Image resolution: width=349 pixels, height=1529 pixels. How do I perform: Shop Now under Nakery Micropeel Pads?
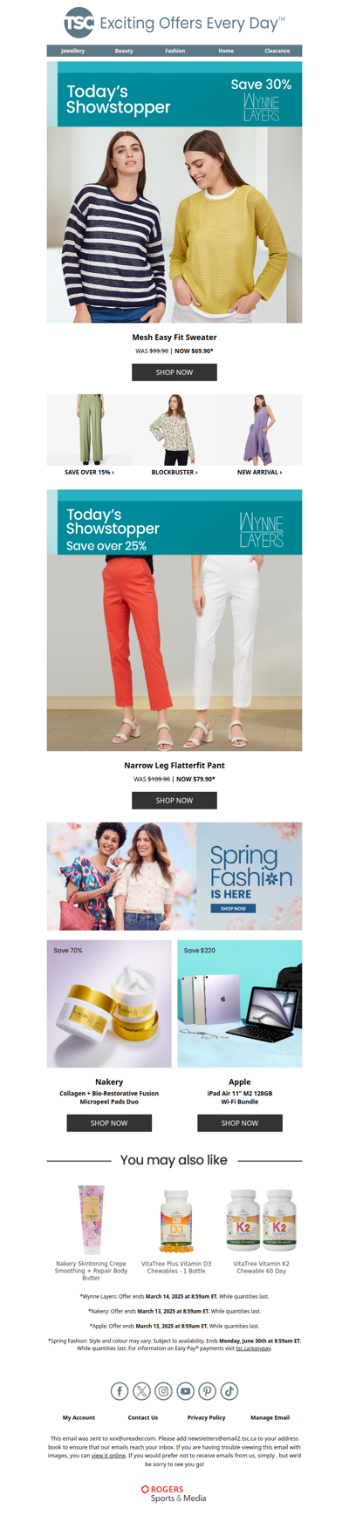click(109, 1123)
